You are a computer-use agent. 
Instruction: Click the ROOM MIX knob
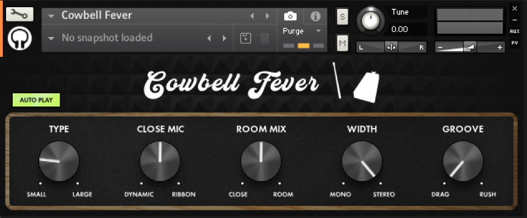(x=261, y=161)
